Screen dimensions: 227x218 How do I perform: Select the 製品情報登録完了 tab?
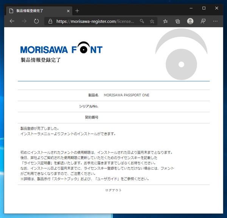[39, 11]
